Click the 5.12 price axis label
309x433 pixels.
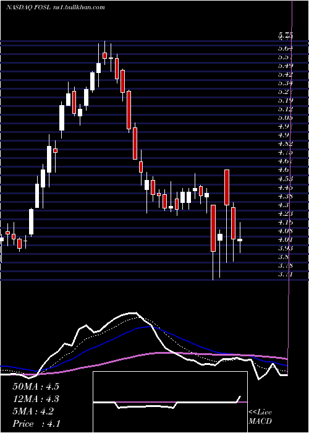coord(286,109)
